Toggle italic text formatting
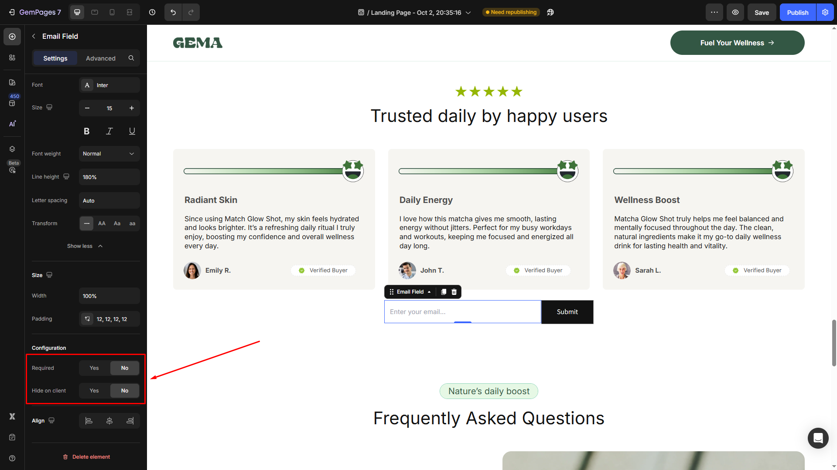 coord(109,131)
